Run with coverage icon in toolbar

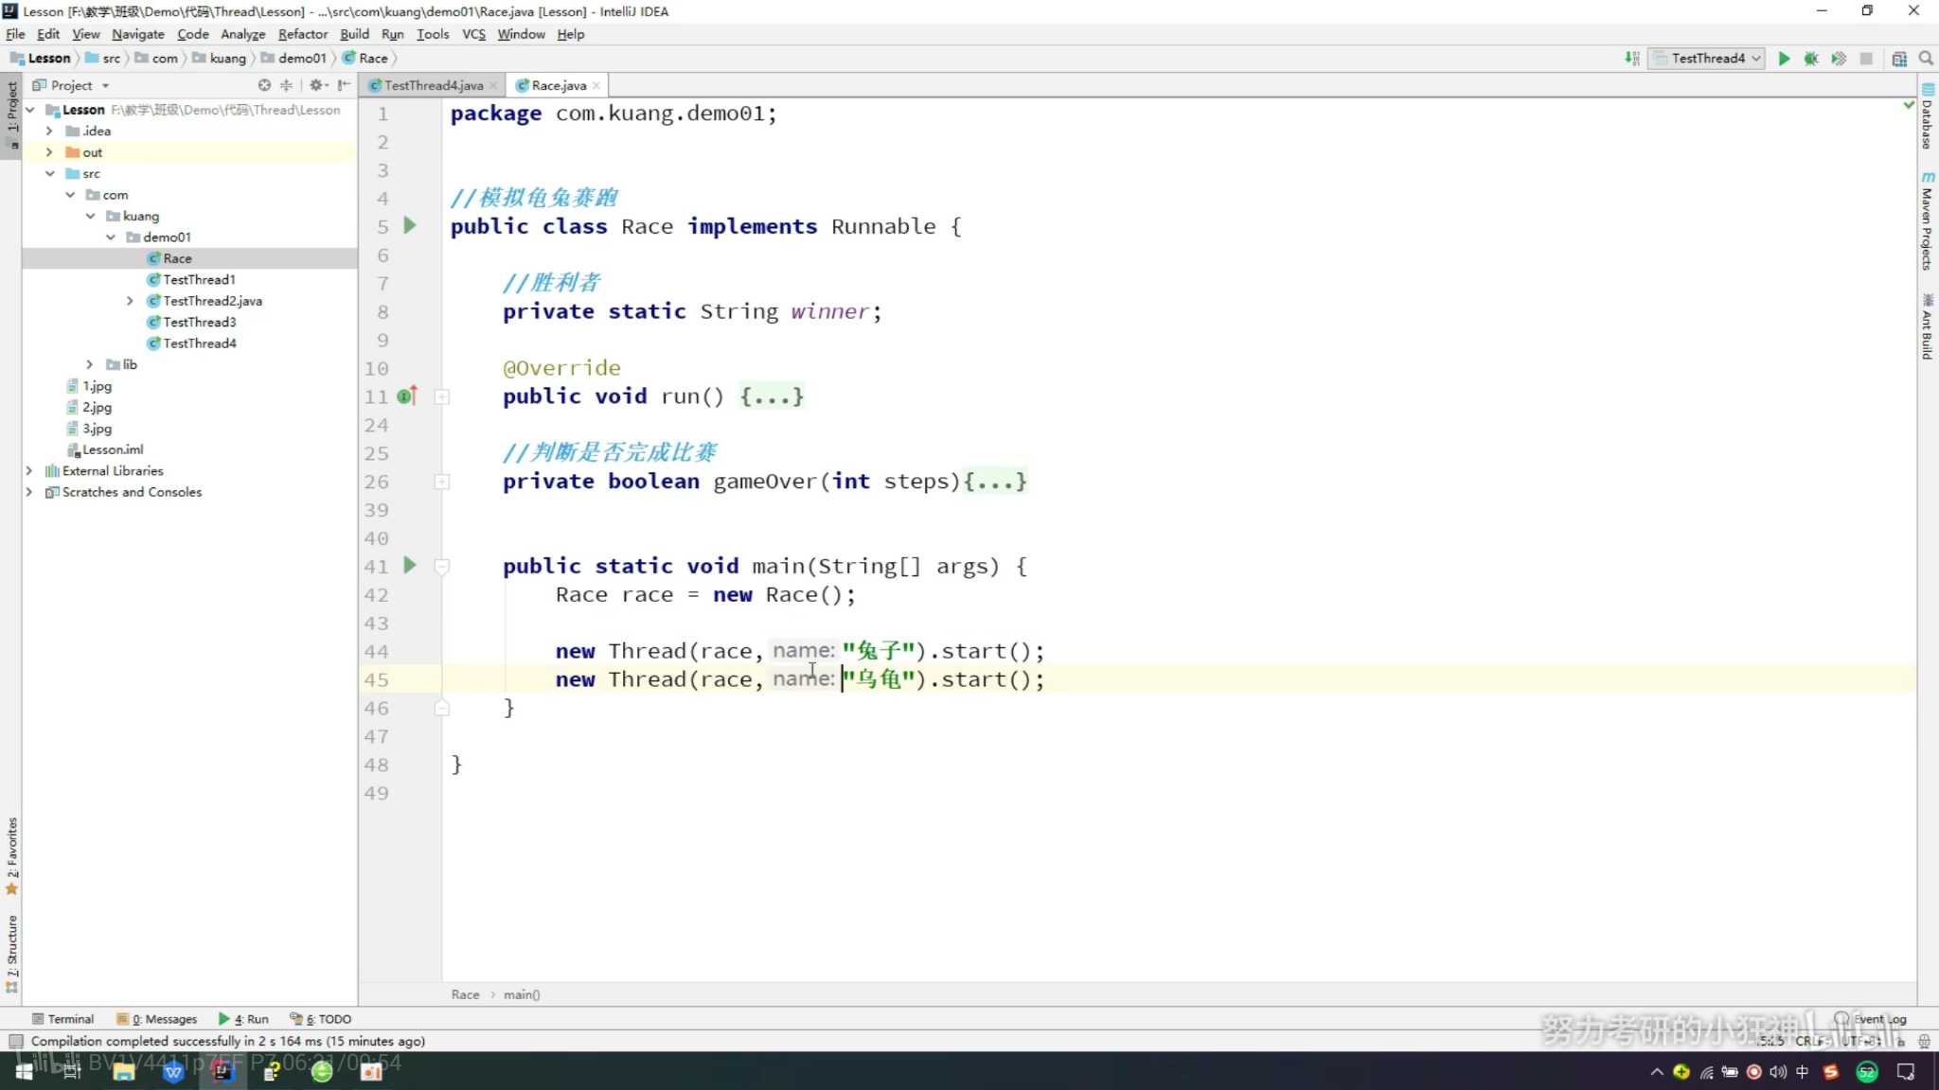pos(1839,59)
